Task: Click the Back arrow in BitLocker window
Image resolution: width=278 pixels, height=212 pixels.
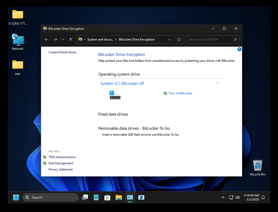Action: tap(46, 39)
